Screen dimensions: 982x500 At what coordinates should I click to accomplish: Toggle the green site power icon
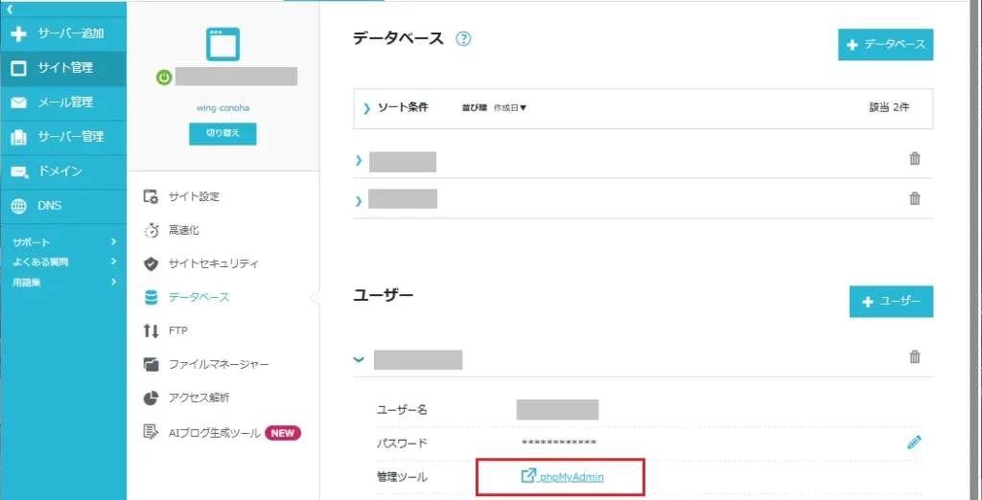164,78
